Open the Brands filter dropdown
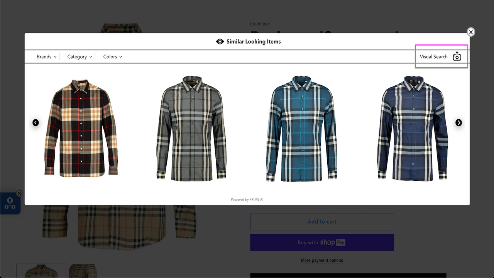Screen dimensions: 494x278 point(47,57)
